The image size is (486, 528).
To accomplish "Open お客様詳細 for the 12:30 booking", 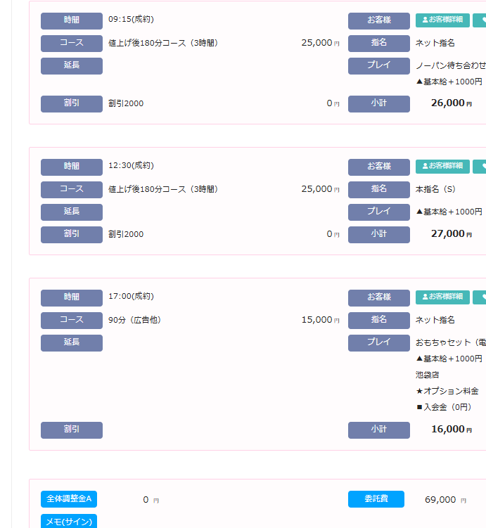I will [442, 167].
